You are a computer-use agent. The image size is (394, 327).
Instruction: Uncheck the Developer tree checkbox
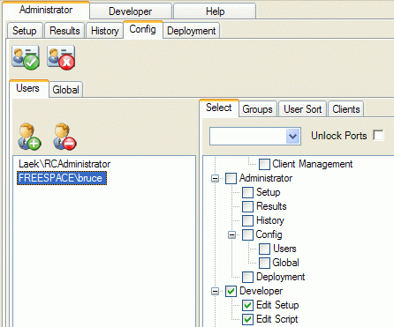[231, 291]
